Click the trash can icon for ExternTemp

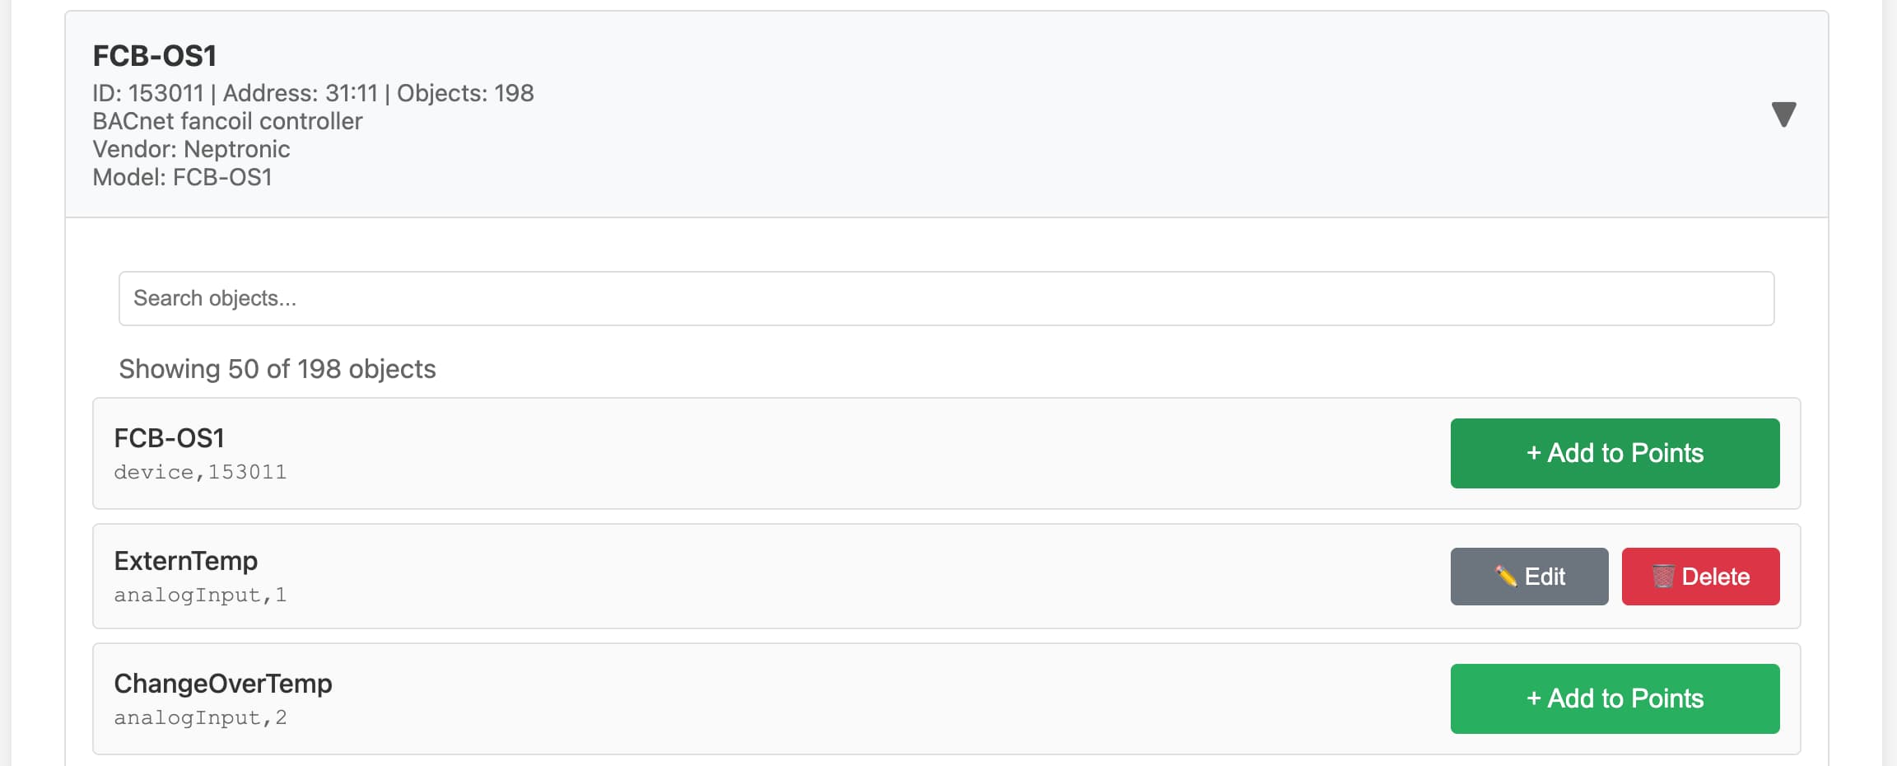[1662, 577]
